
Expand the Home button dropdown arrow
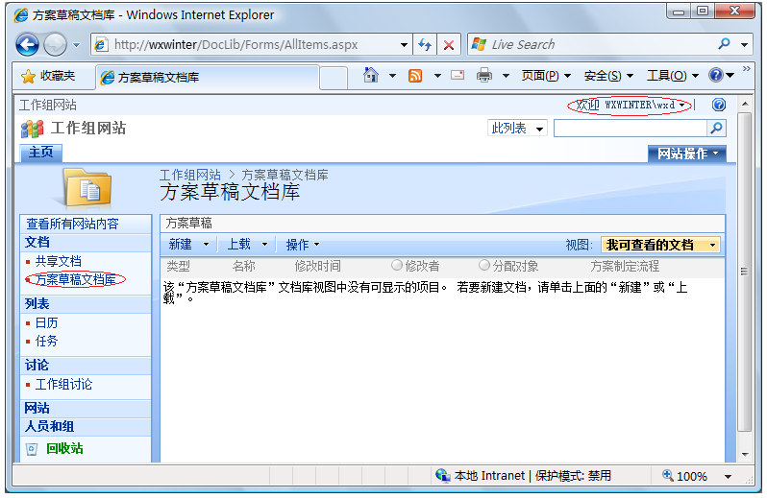(x=392, y=76)
